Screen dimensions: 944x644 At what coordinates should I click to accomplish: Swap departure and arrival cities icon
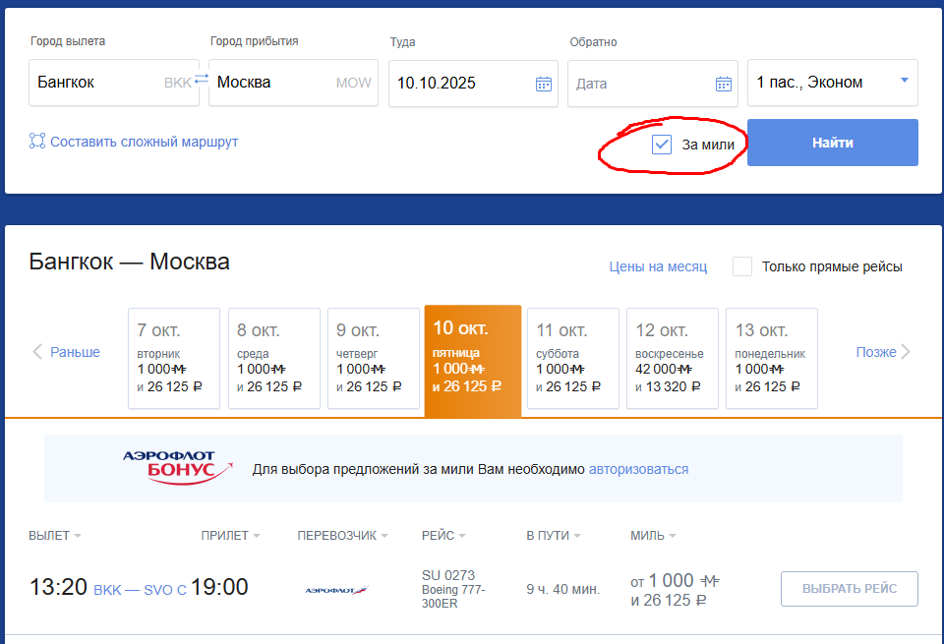(x=202, y=79)
